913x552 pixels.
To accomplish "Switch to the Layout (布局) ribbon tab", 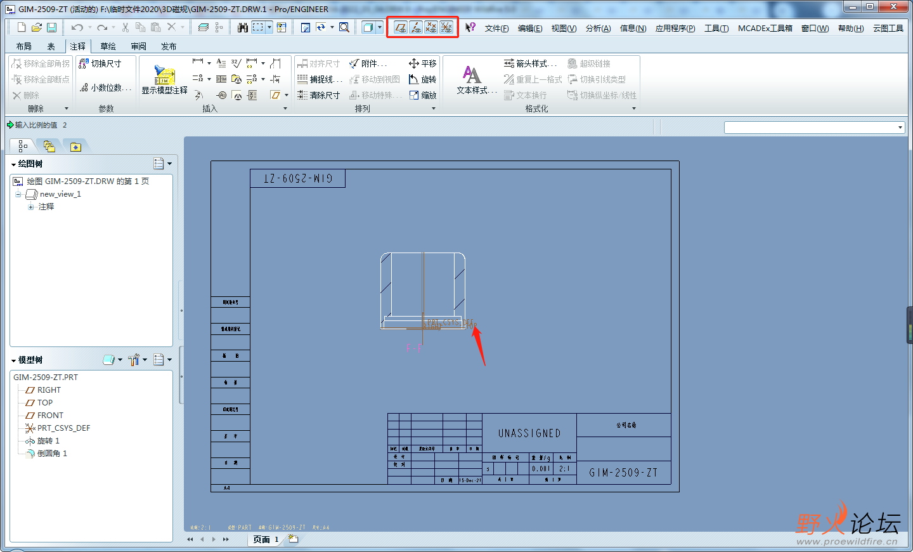I will coord(24,46).
